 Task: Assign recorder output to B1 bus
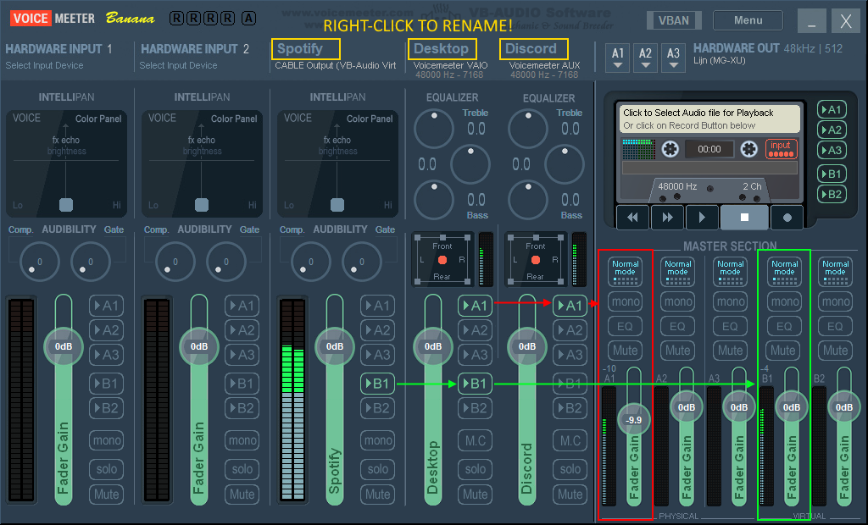832,174
